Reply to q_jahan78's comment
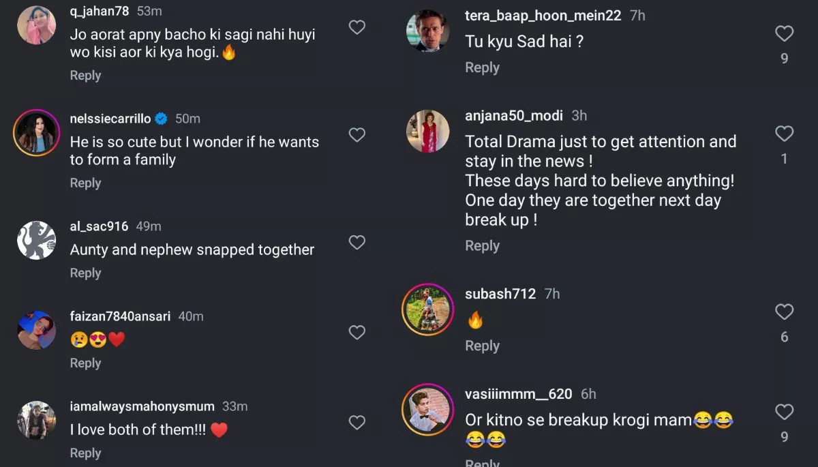This screenshot has width=818, height=467. [85, 76]
